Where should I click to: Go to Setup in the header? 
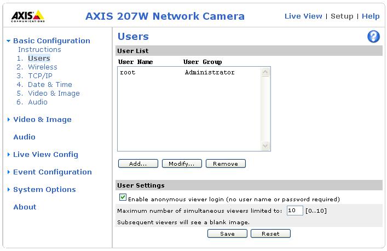tap(342, 16)
